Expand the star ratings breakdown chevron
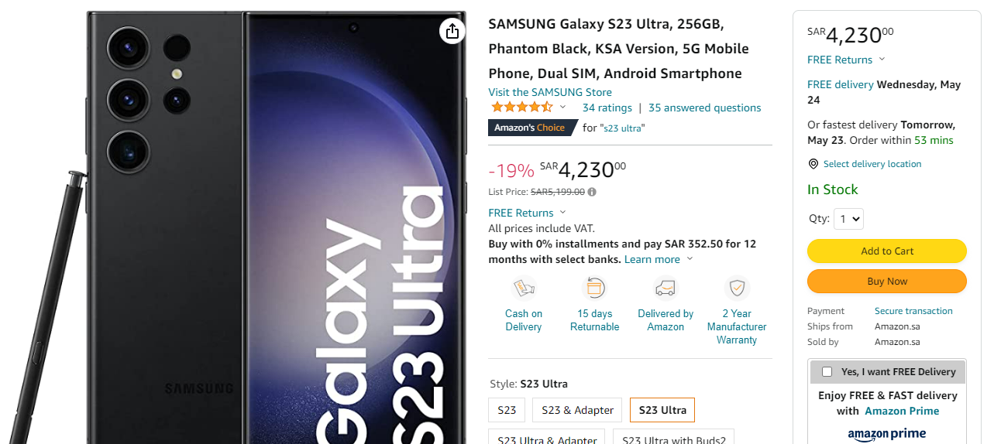 click(563, 108)
